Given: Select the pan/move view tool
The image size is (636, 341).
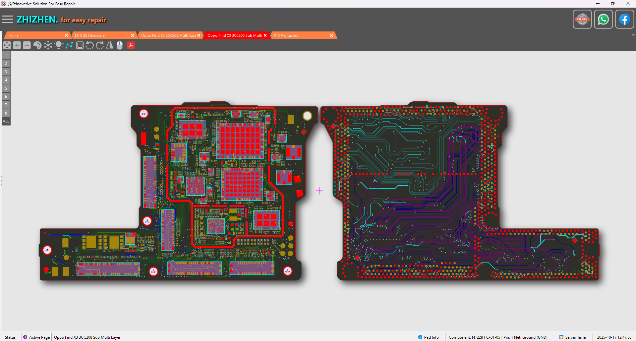Looking at the screenshot, I should pos(7,45).
